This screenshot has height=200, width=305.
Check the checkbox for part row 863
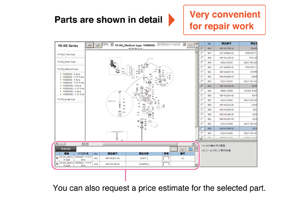click(202, 129)
